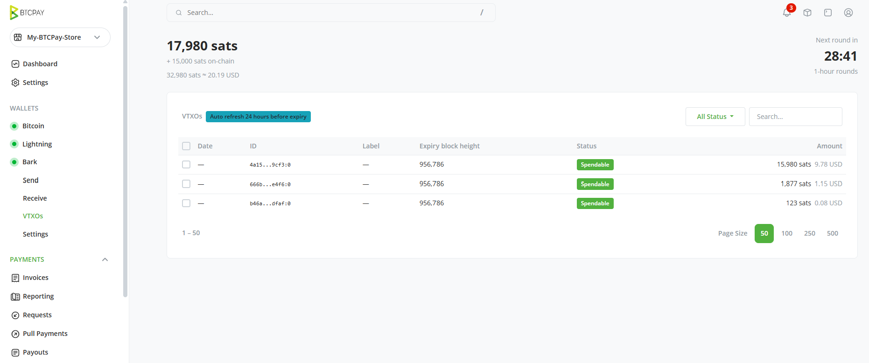
Task: Click the green status dot next to Bark
Action: pyautogui.click(x=14, y=162)
